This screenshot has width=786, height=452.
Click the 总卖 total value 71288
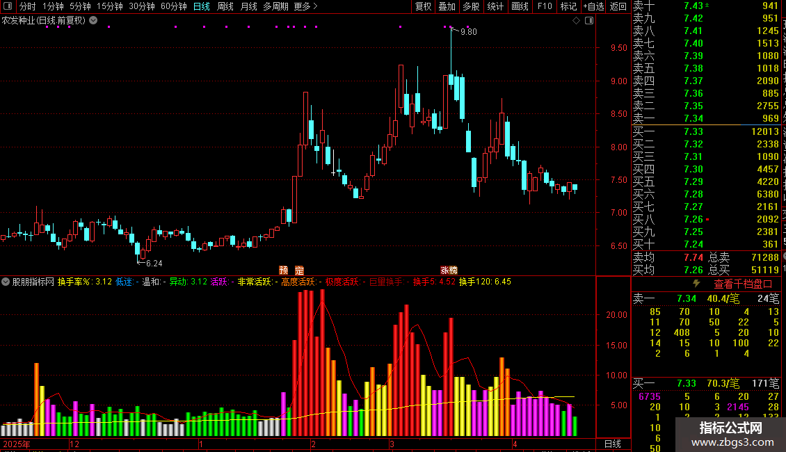click(x=765, y=257)
